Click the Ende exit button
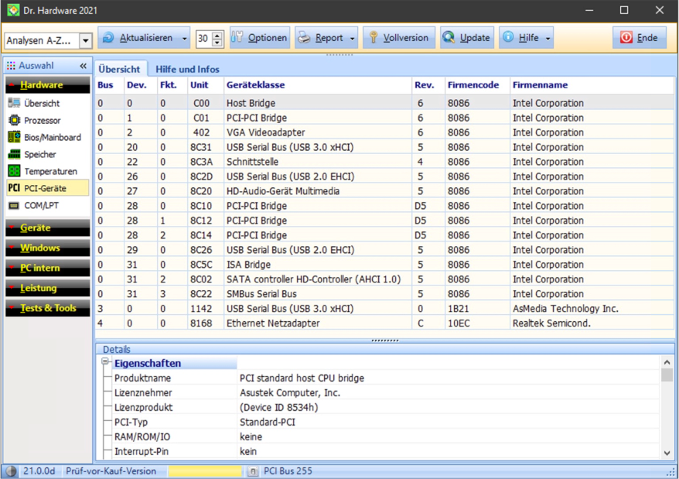The width and height of the screenshot is (679, 479). pyautogui.click(x=639, y=38)
